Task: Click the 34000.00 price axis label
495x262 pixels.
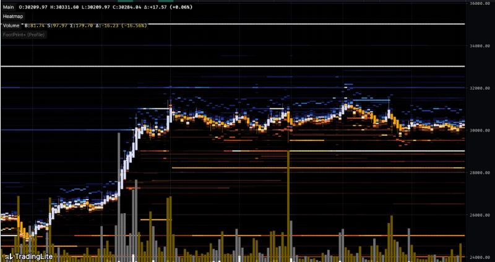Action: coord(480,46)
